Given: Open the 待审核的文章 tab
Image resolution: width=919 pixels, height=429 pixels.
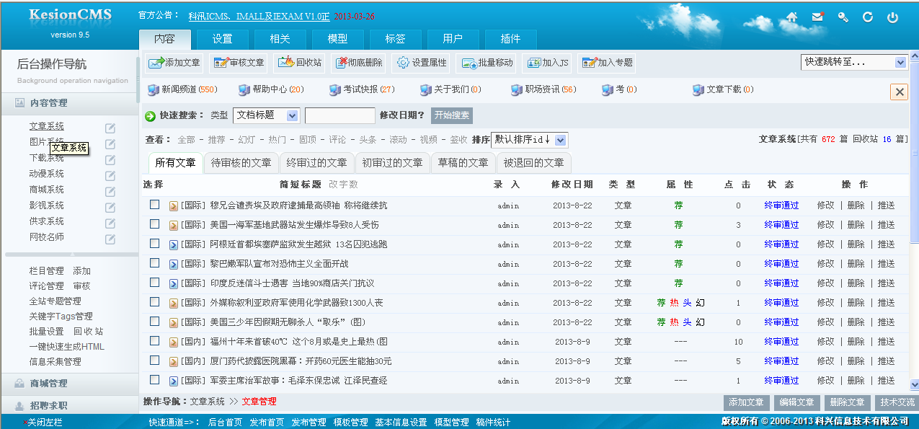Looking at the screenshot, I should pos(241,163).
